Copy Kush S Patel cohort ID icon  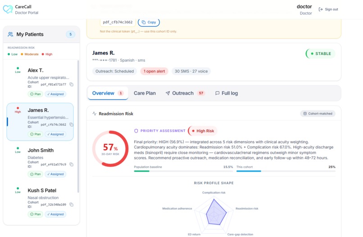point(72,205)
